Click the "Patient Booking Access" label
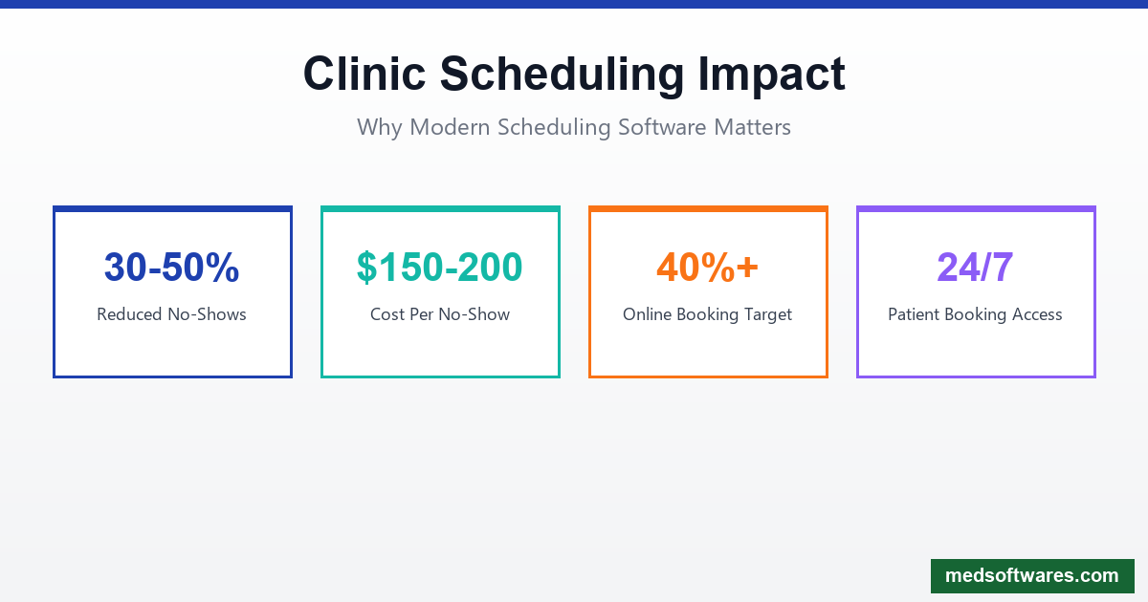The height and width of the screenshot is (602, 1148). pyautogui.click(x=976, y=314)
